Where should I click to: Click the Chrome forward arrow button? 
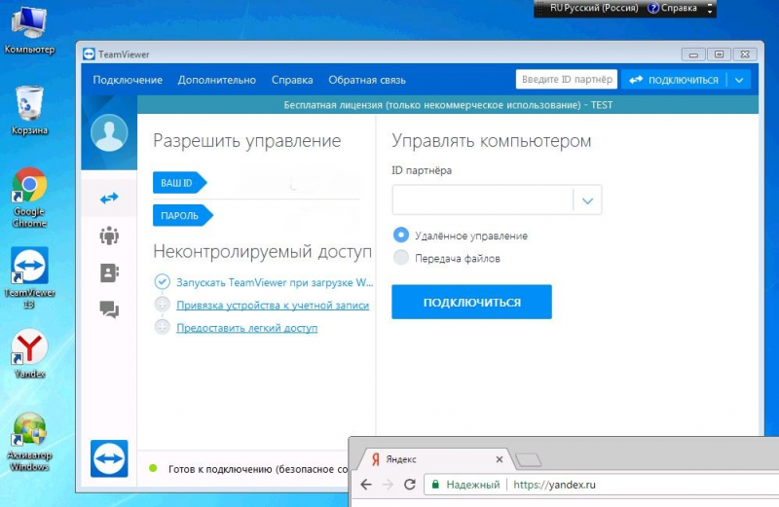tap(388, 485)
